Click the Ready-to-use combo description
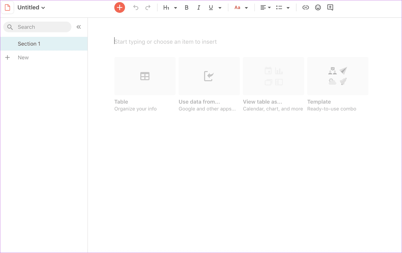Screen dimensions: 402x253 click(332, 109)
